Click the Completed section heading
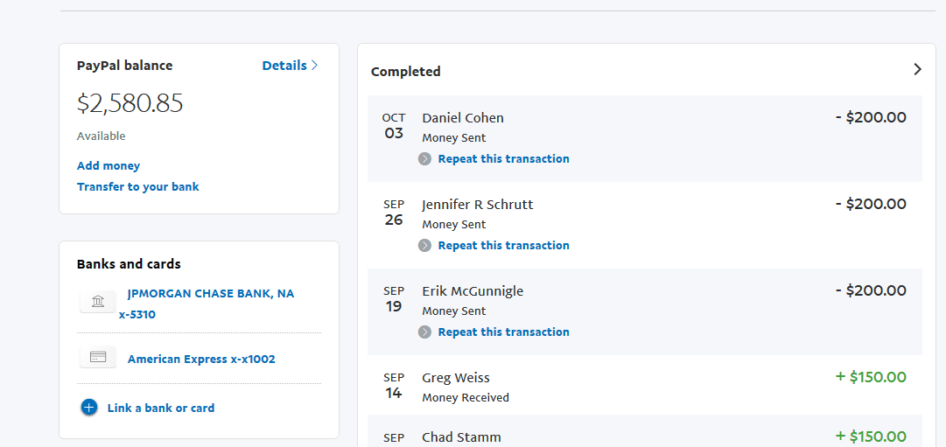 point(406,72)
